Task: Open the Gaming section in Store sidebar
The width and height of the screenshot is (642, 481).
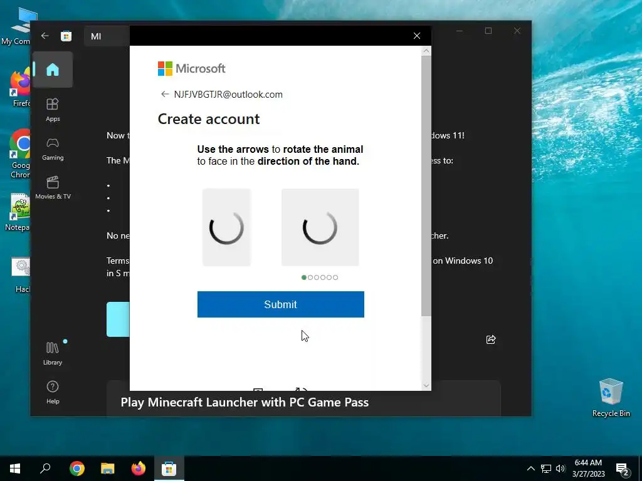Action: point(53,149)
